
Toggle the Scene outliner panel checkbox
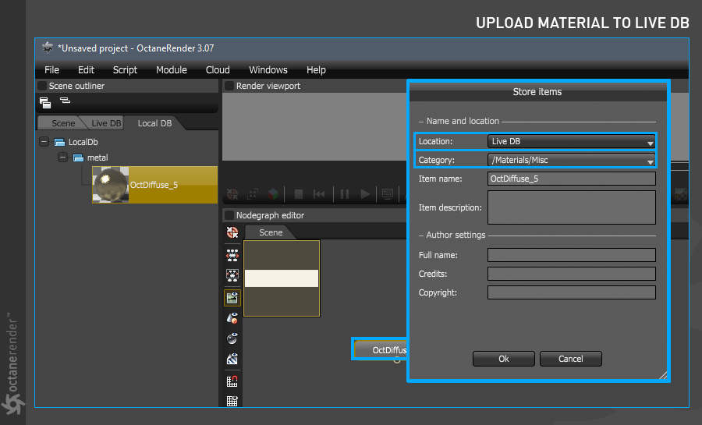[x=42, y=86]
